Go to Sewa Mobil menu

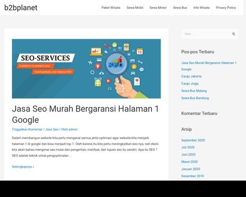pyautogui.click(x=135, y=8)
